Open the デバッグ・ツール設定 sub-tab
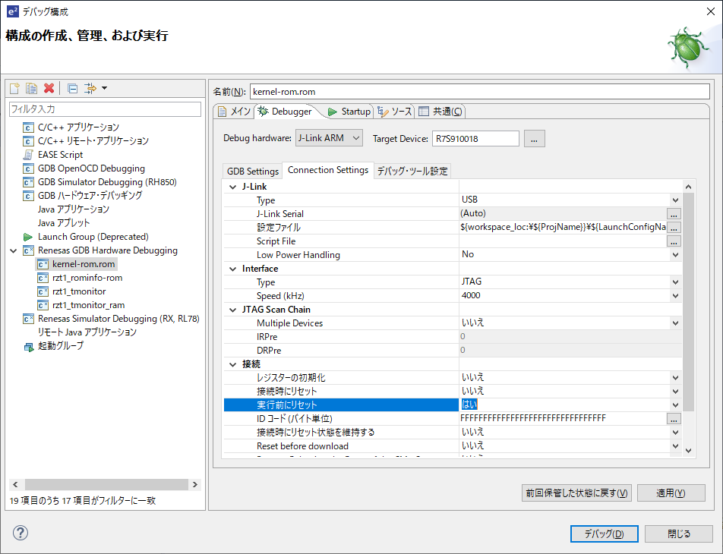 [x=412, y=172]
